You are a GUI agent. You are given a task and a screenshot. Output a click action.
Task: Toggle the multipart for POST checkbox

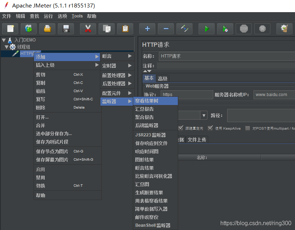[248, 128]
